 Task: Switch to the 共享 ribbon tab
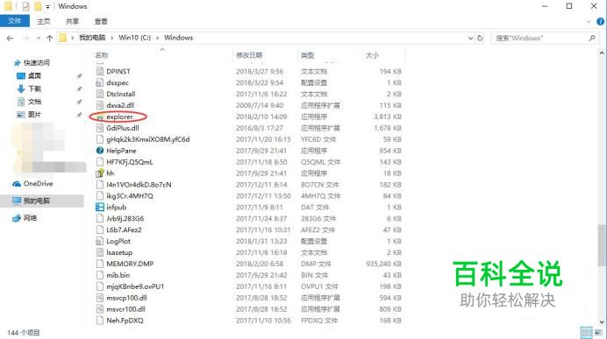[72, 21]
